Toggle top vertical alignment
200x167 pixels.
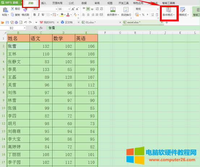tap(84, 9)
